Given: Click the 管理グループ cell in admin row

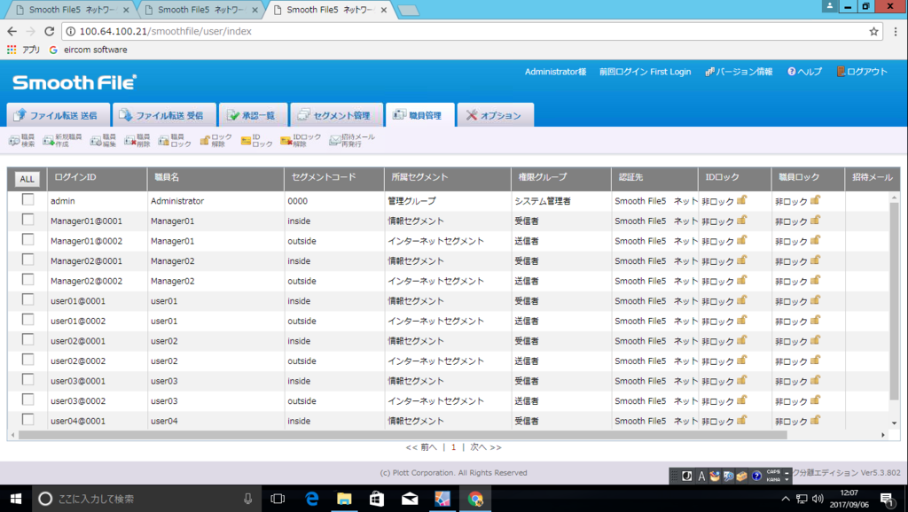Looking at the screenshot, I should point(411,201).
